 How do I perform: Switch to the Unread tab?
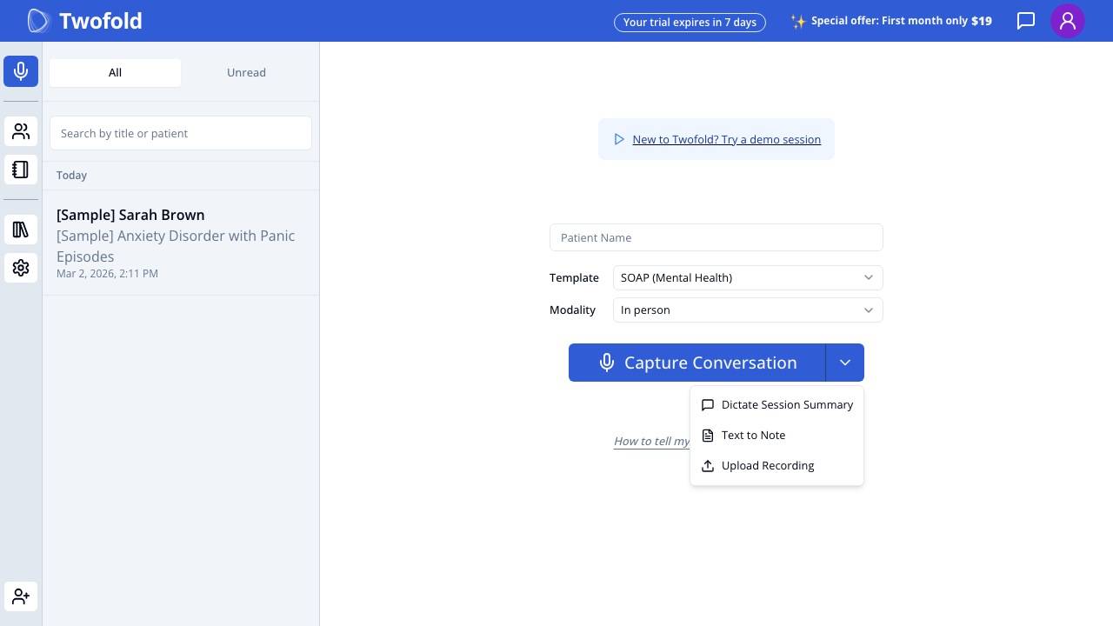coord(246,73)
